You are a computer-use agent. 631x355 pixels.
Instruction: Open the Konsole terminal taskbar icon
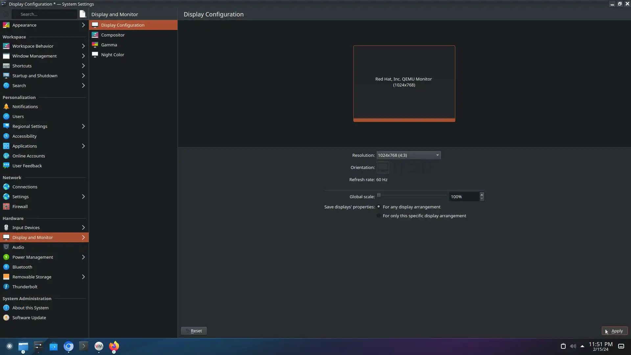coord(84,346)
